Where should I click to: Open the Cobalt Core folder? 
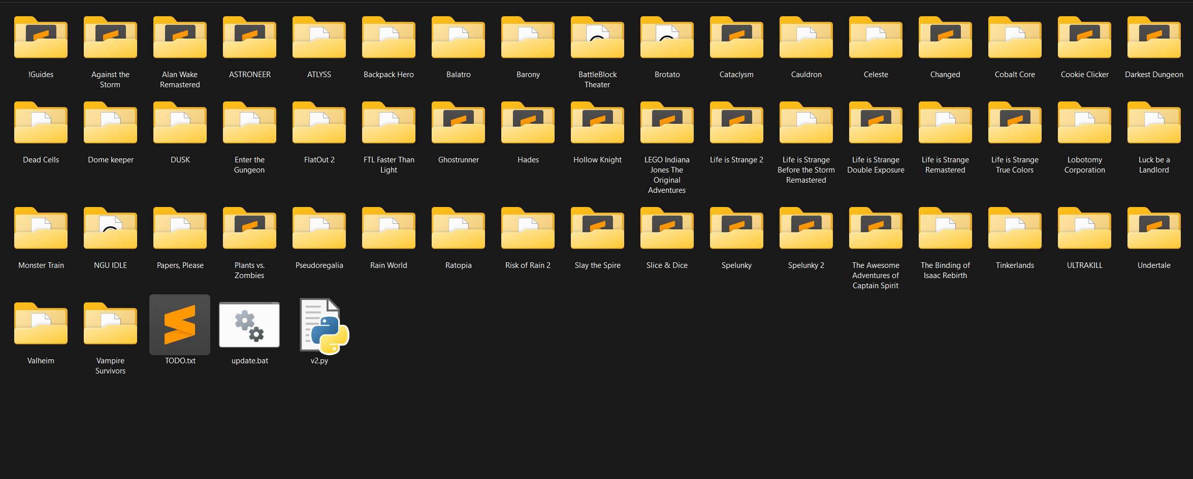[x=1015, y=37]
